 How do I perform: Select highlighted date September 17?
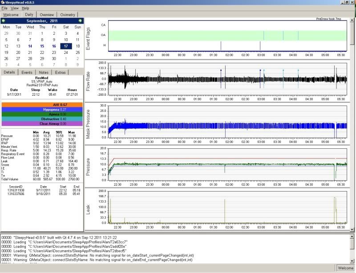click(66, 46)
